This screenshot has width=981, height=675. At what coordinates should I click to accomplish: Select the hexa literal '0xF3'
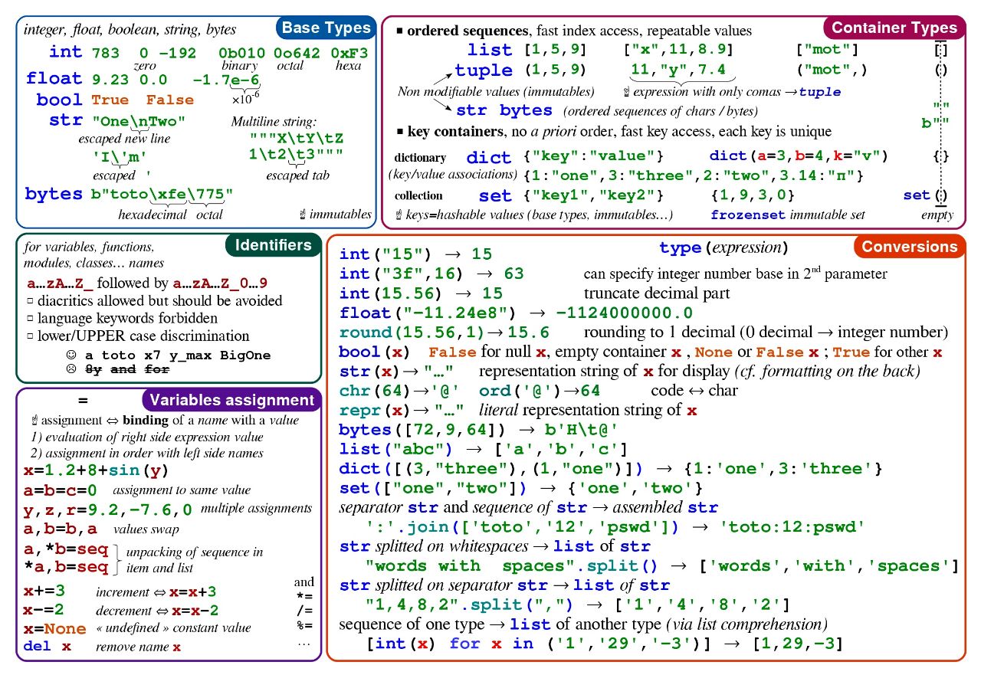pos(349,53)
